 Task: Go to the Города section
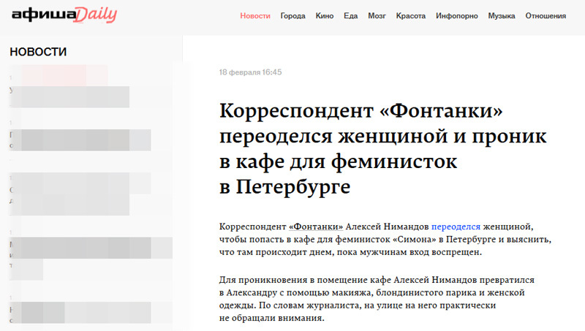[x=293, y=16]
